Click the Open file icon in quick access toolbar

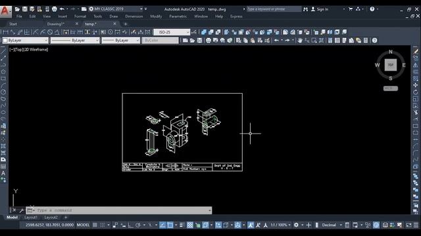tap(18, 9)
